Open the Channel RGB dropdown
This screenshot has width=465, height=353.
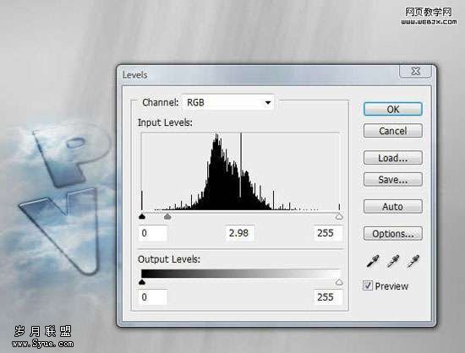point(228,102)
